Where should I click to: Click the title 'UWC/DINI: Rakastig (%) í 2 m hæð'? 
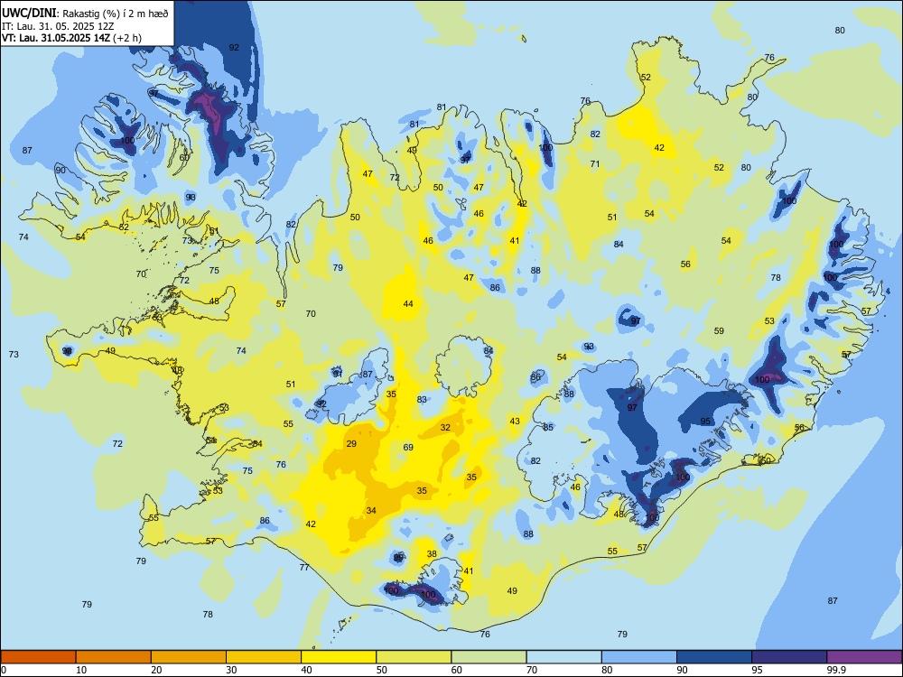(x=85, y=14)
